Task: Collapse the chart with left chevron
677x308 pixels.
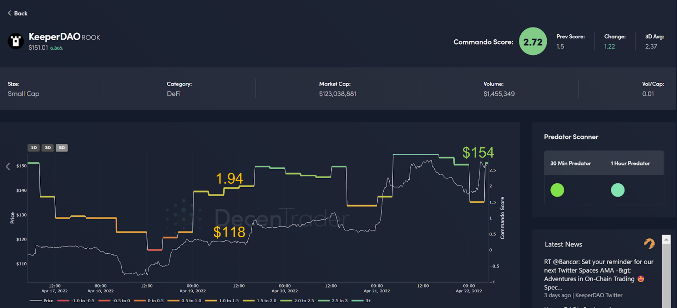Action: click(x=8, y=167)
